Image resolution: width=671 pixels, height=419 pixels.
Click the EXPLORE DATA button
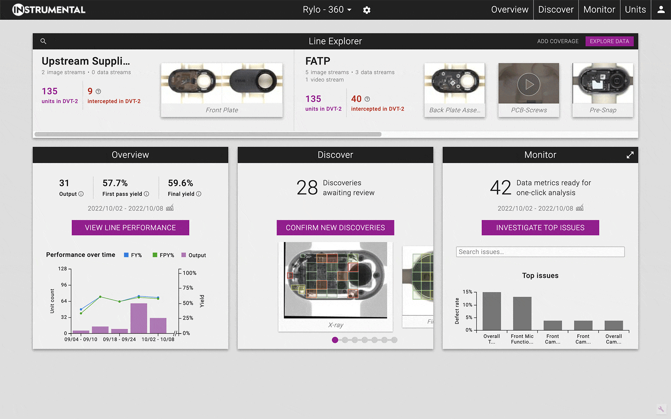point(609,41)
